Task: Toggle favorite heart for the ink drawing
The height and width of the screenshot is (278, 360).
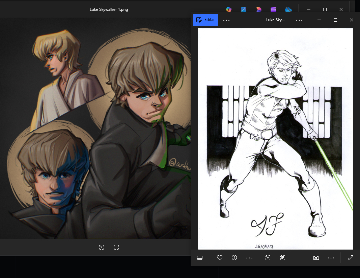Action: coord(219,258)
